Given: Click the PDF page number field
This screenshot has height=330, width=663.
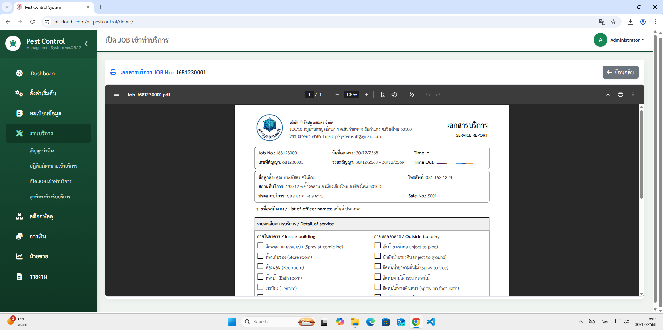Looking at the screenshot, I should coord(309,94).
